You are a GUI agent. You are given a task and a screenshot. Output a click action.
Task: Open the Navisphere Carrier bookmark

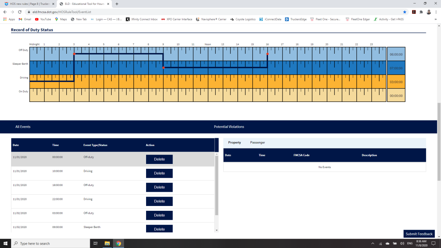click(x=211, y=19)
